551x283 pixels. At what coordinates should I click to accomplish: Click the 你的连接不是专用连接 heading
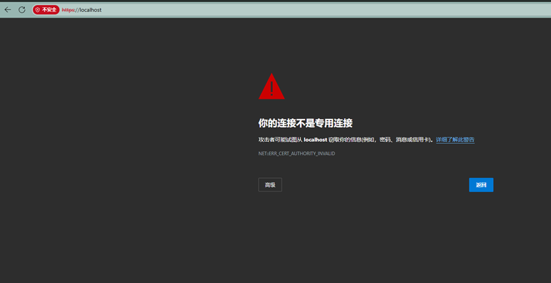pos(305,123)
